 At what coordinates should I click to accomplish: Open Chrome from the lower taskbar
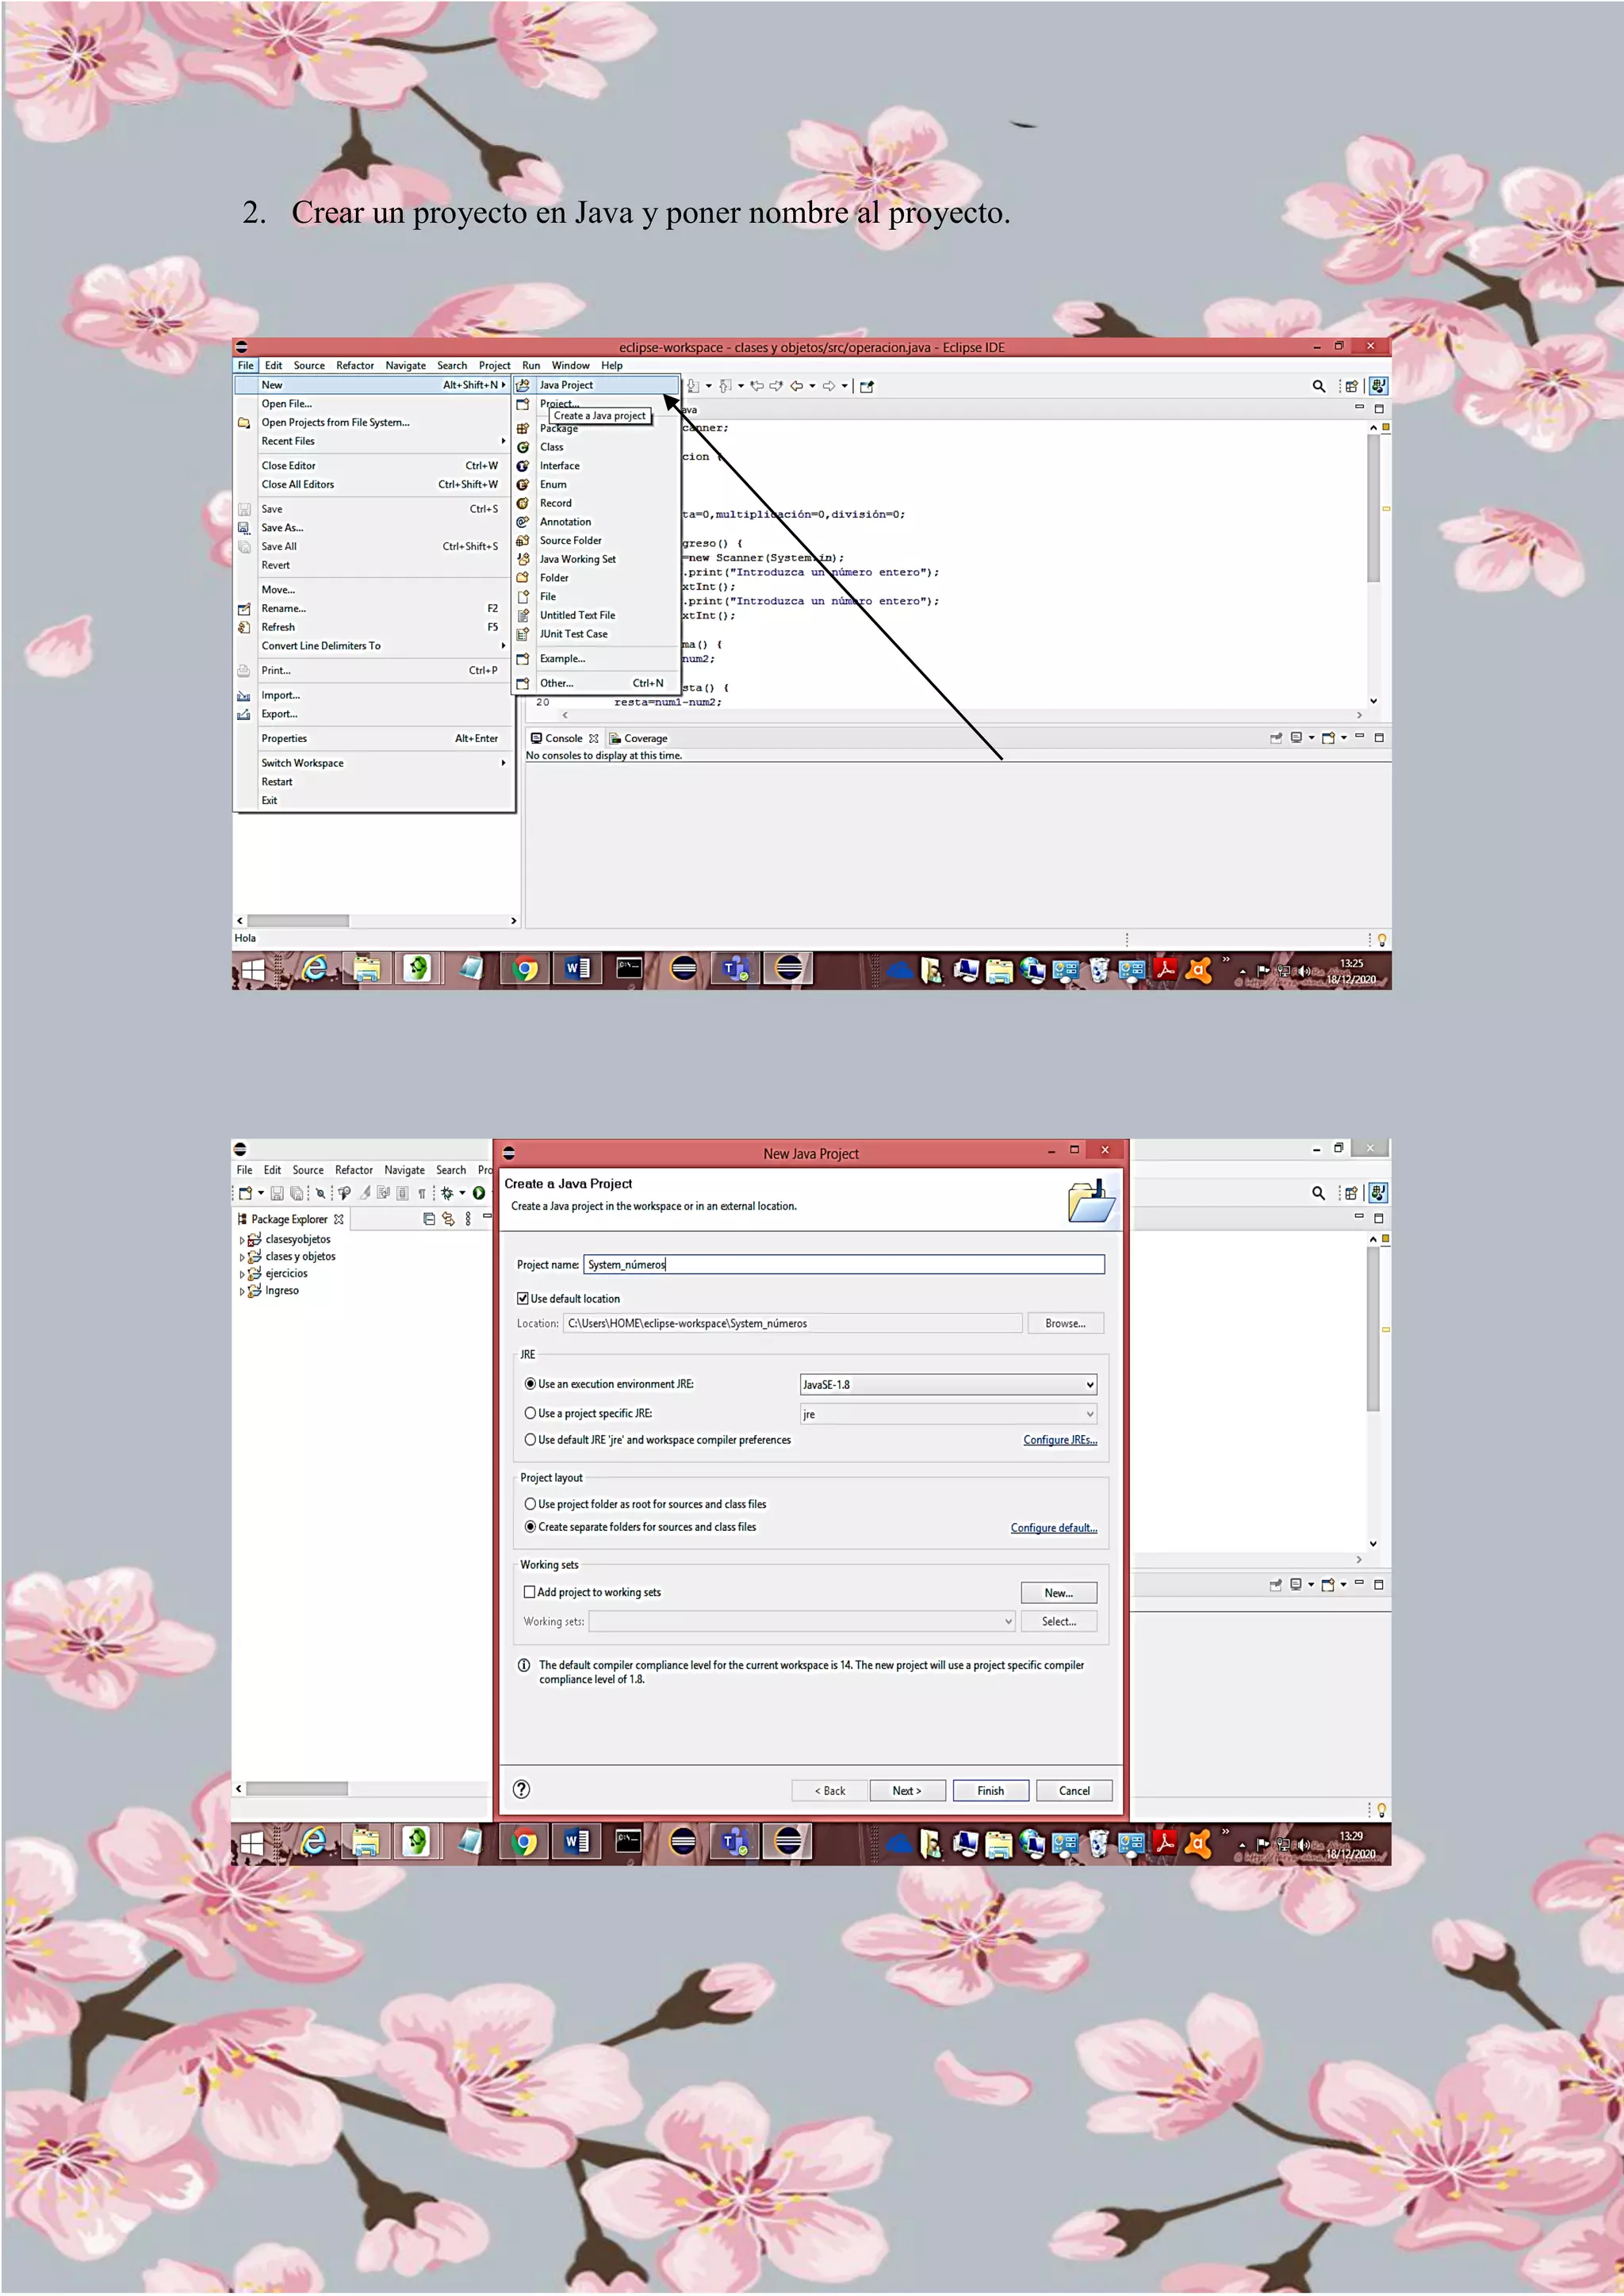[x=524, y=1841]
